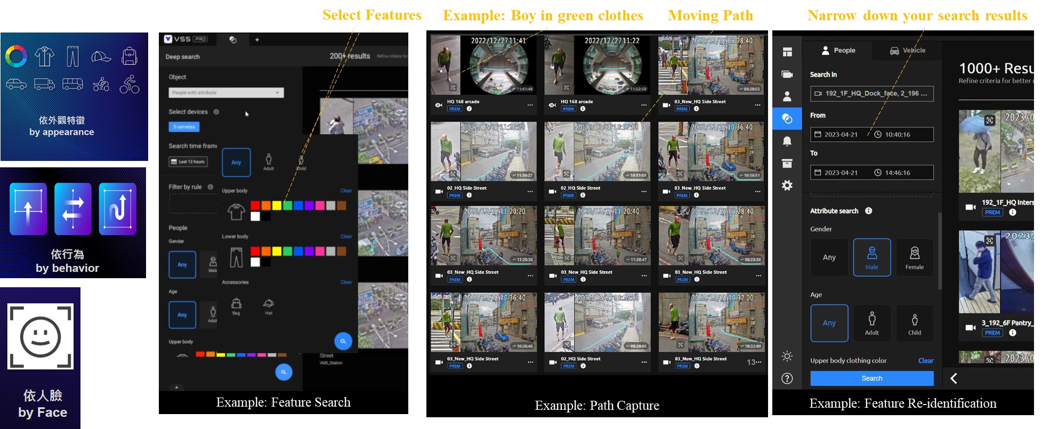Toggle the brightness sun icon in sidebar

coord(787,356)
